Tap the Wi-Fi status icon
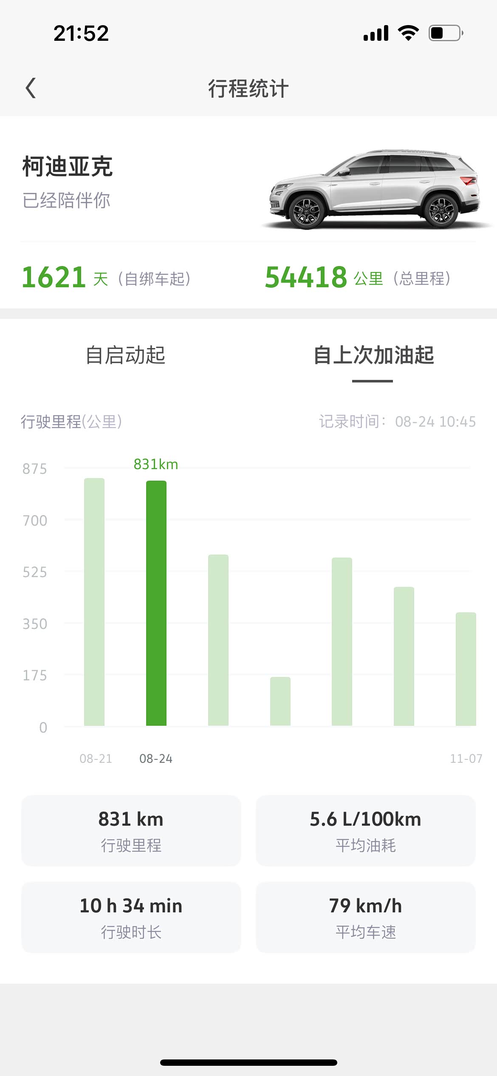The image size is (497, 1076). tap(408, 33)
